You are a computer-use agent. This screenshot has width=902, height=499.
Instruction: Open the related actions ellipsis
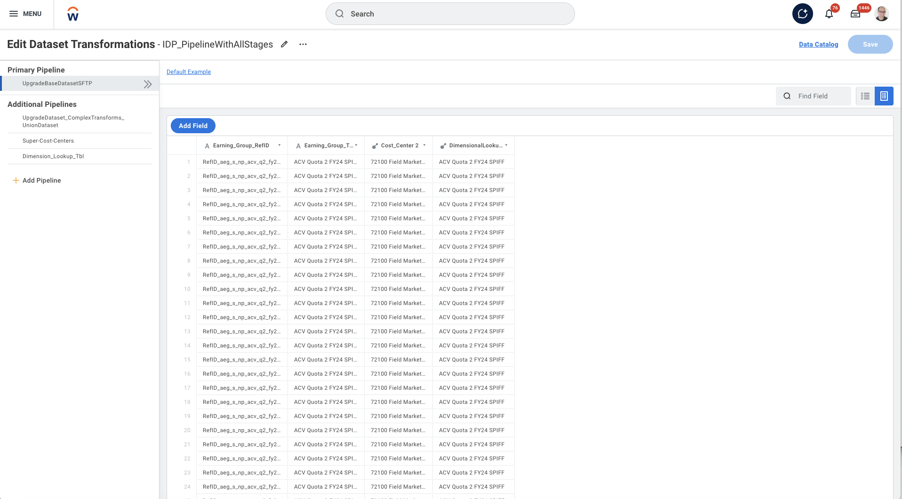[303, 44]
